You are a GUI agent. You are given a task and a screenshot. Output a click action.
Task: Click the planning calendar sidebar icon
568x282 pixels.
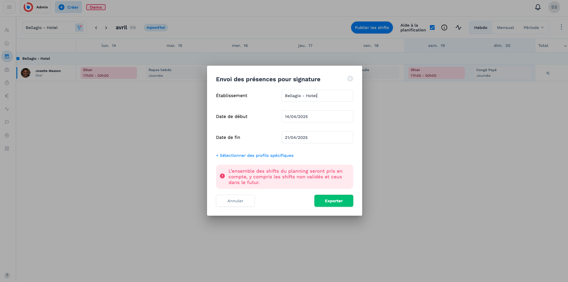click(x=7, y=56)
